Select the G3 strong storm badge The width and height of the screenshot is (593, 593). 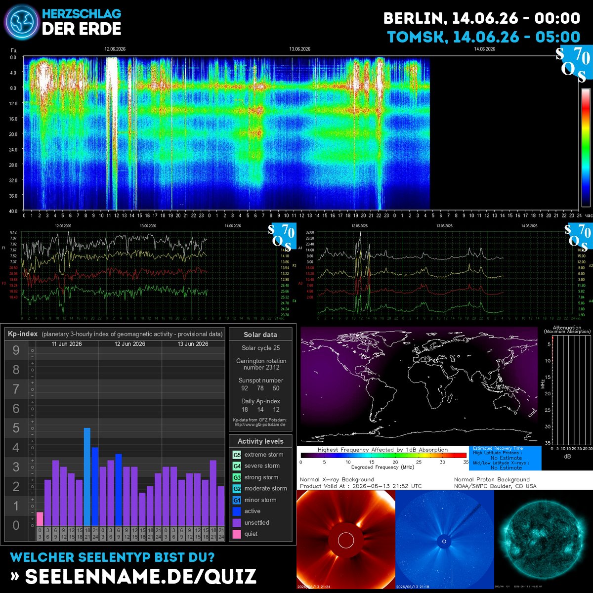pyautogui.click(x=237, y=477)
